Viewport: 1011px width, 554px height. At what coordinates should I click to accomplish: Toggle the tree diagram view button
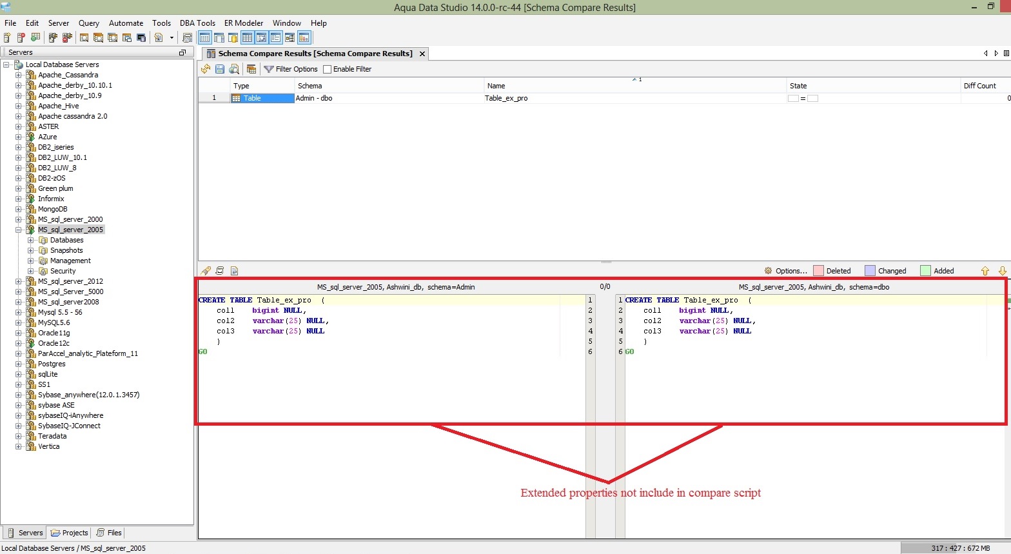click(x=290, y=37)
